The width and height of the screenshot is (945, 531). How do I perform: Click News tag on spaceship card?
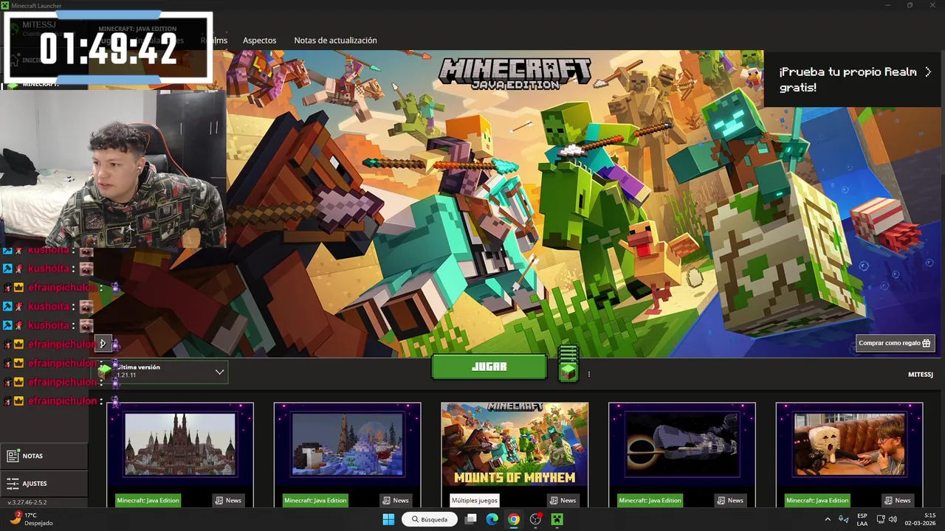(x=730, y=500)
